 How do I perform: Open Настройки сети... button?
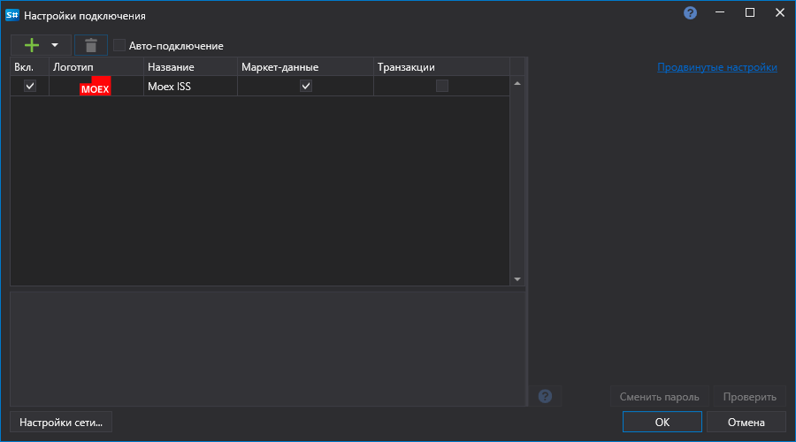tap(61, 423)
